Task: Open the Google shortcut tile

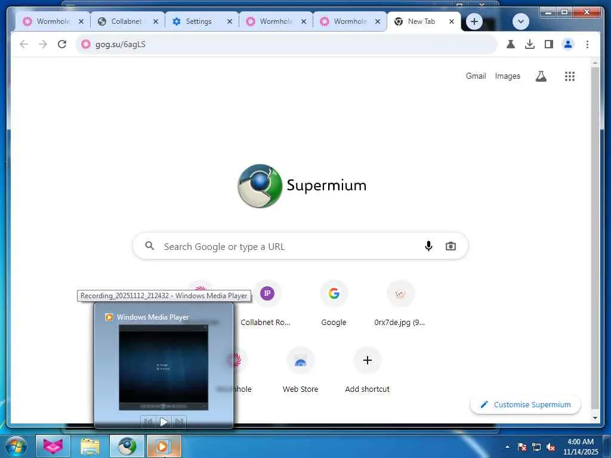Action: coord(334,304)
